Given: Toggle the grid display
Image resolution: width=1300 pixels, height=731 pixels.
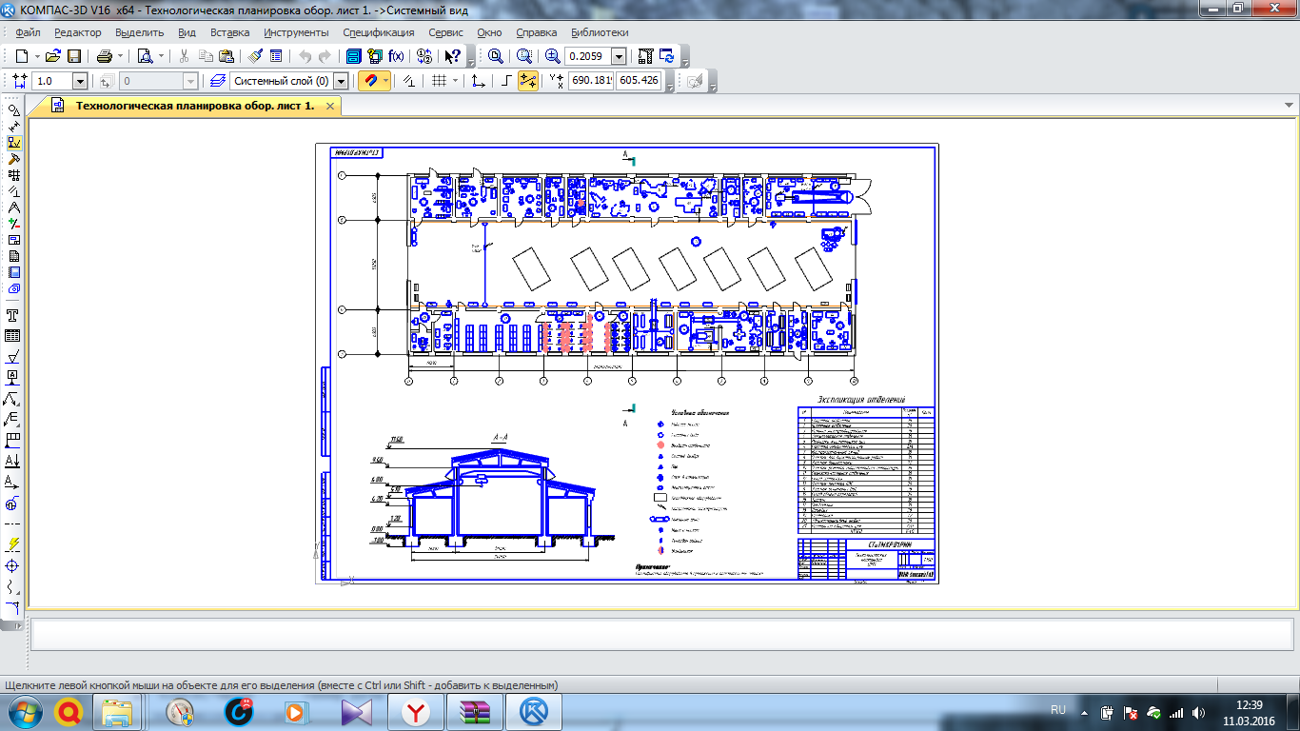Looking at the screenshot, I should click(x=439, y=81).
